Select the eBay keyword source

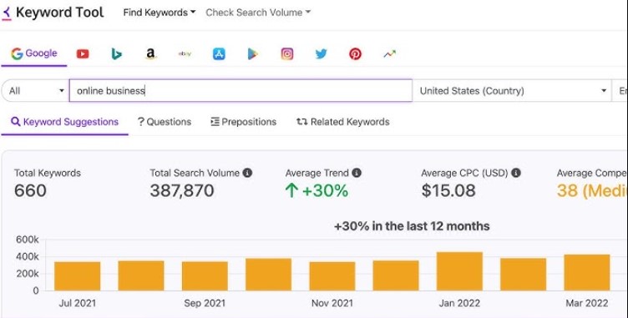185,53
